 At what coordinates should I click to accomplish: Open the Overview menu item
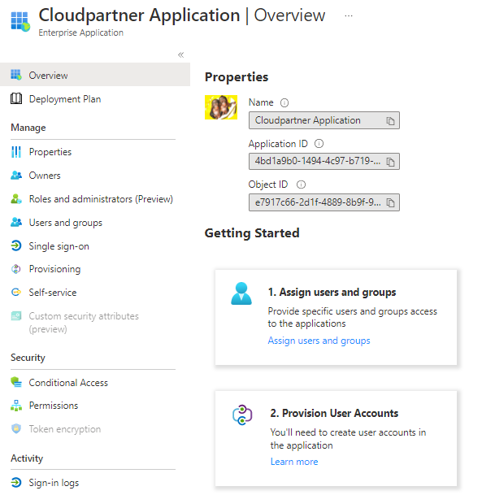coord(48,76)
